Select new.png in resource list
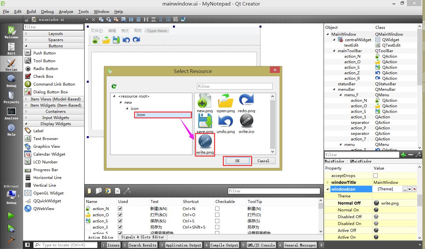The image size is (425, 249). point(205,103)
